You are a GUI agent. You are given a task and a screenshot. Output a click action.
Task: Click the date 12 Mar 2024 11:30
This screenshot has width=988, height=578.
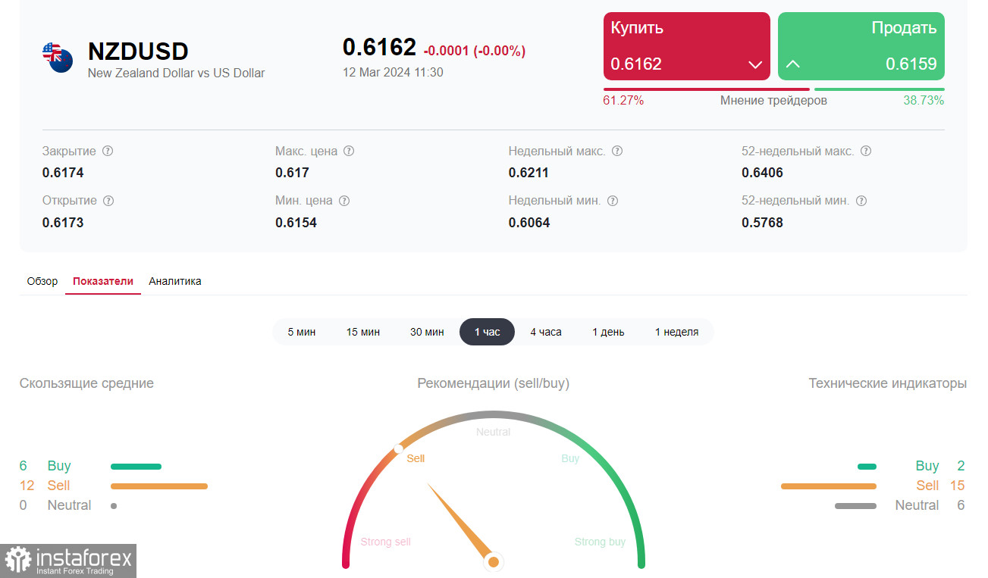393,73
